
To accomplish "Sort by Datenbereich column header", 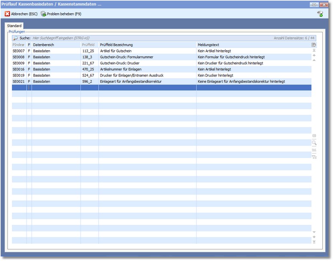I will coord(56,45).
